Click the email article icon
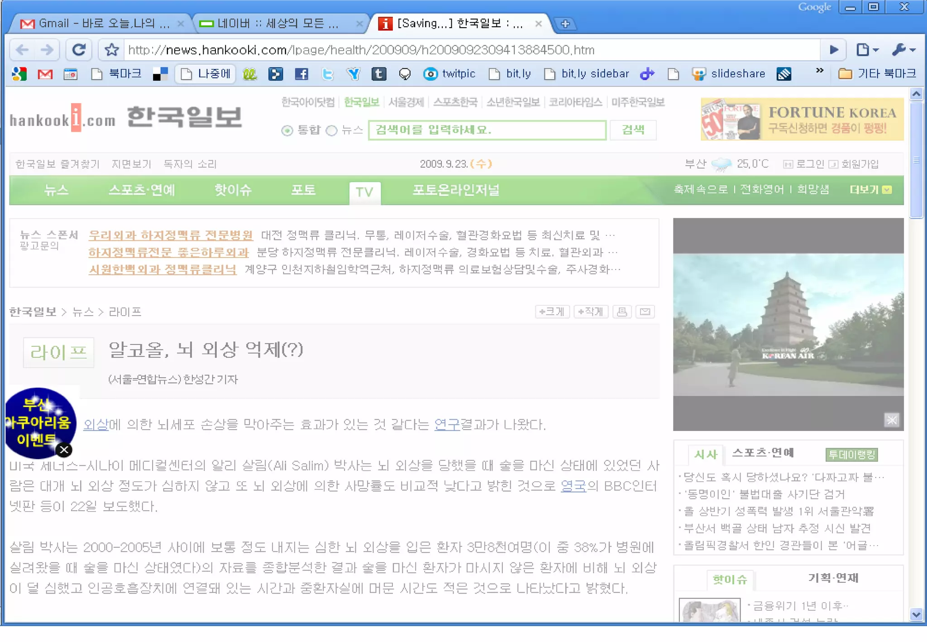This screenshot has width=927, height=642. 645,311
